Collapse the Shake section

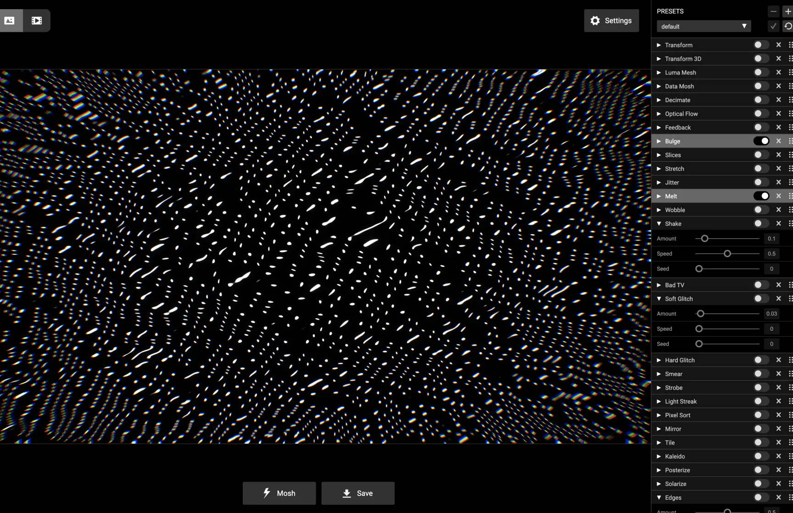pyautogui.click(x=659, y=224)
